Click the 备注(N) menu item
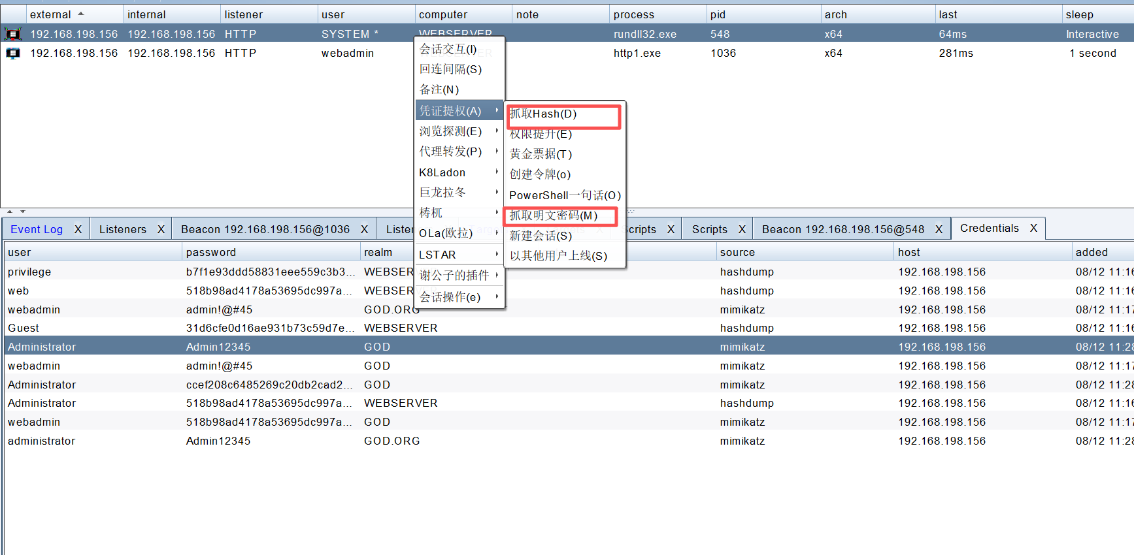The width and height of the screenshot is (1134, 555). (x=460, y=89)
